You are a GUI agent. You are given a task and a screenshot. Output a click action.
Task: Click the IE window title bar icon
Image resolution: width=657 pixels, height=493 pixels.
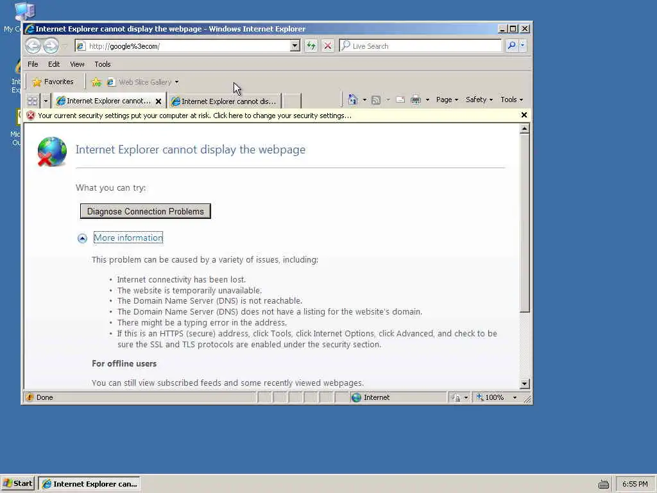point(30,29)
